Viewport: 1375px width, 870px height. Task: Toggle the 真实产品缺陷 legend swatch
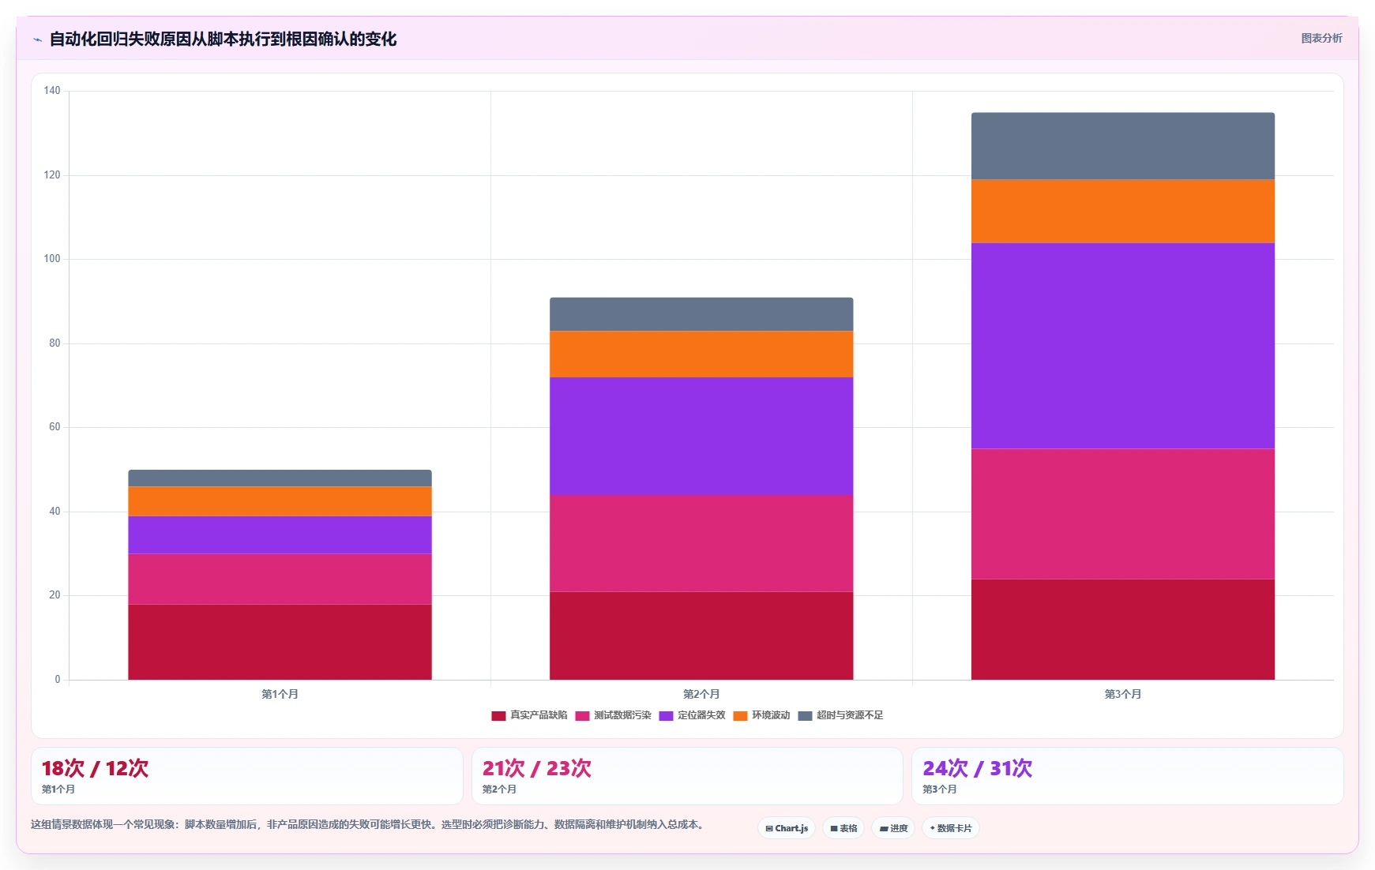pyautogui.click(x=498, y=715)
